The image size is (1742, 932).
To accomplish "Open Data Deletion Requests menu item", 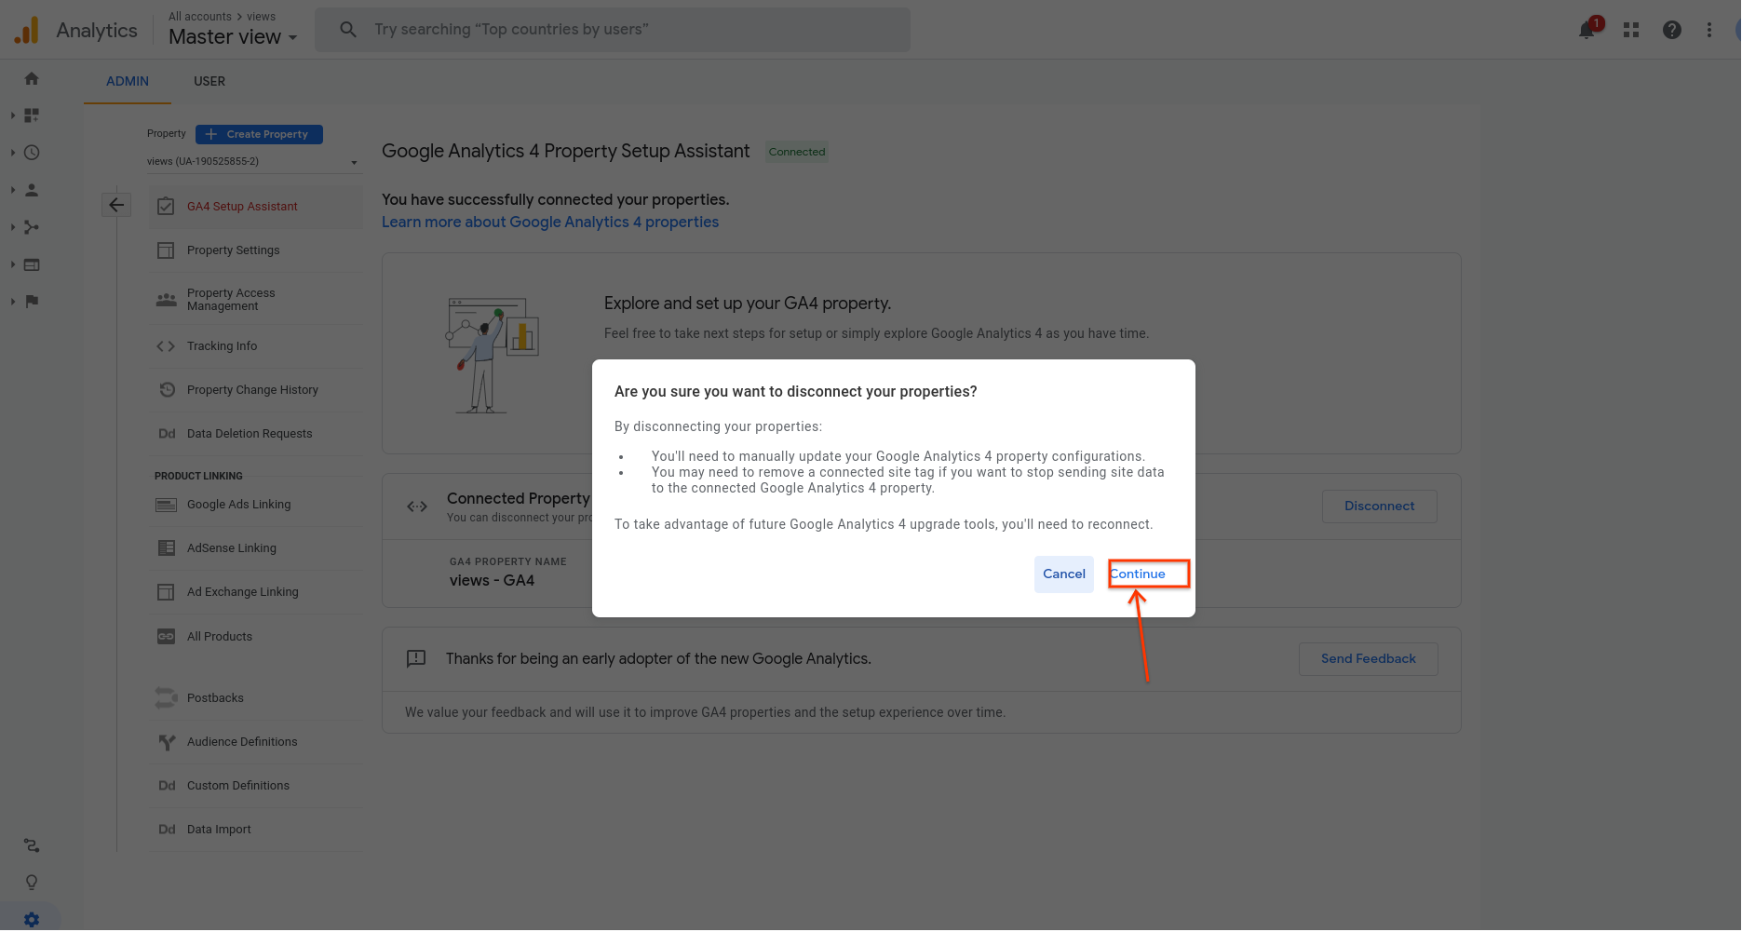I will 255,434.
